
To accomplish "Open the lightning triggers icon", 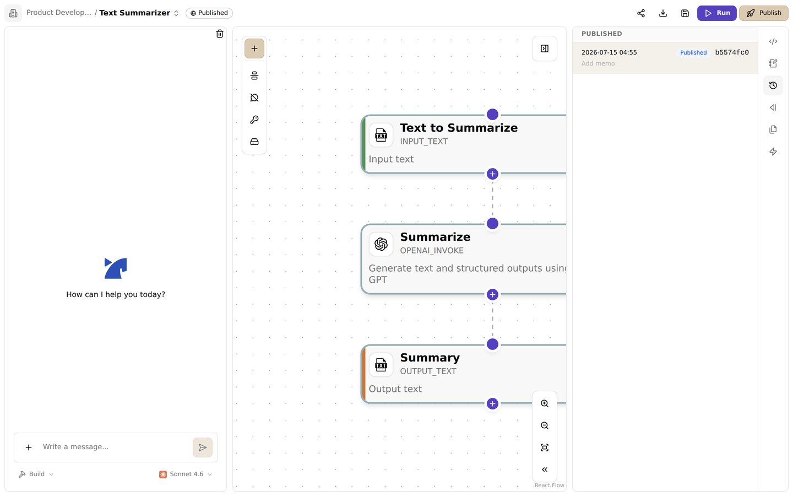I will [773, 152].
